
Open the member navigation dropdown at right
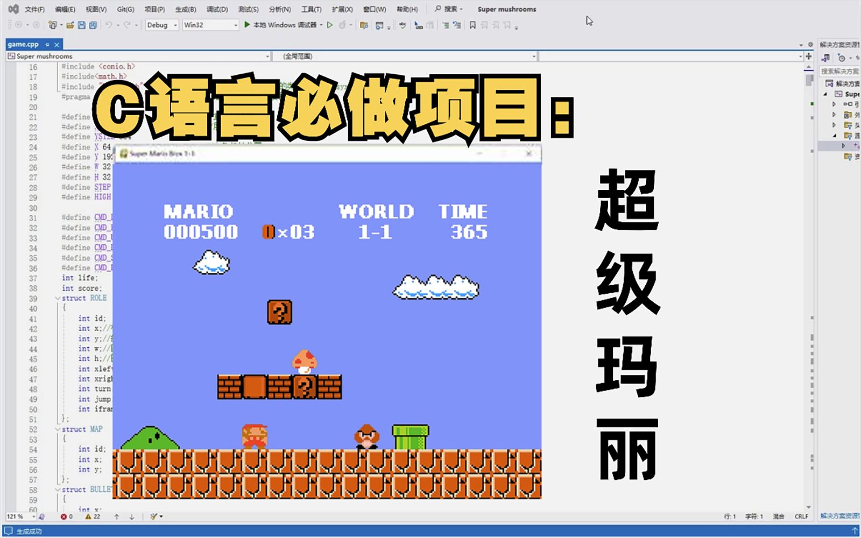(671, 56)
